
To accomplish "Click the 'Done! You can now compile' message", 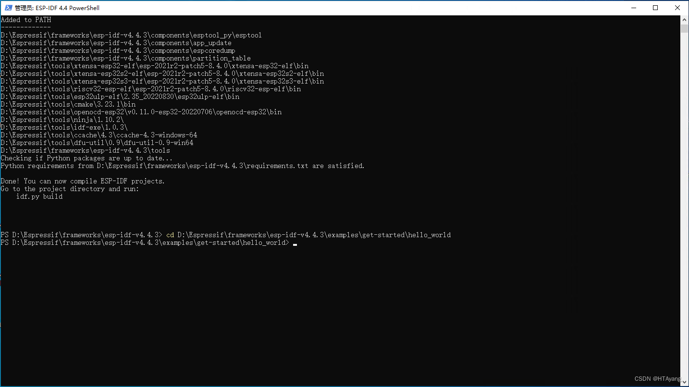I will (x=83, y=181).
